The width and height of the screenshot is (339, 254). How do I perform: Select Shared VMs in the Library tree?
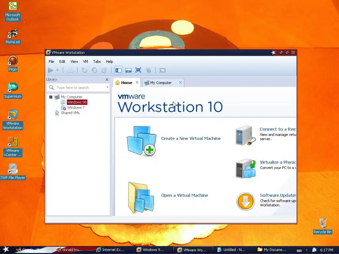coord(70,113)
